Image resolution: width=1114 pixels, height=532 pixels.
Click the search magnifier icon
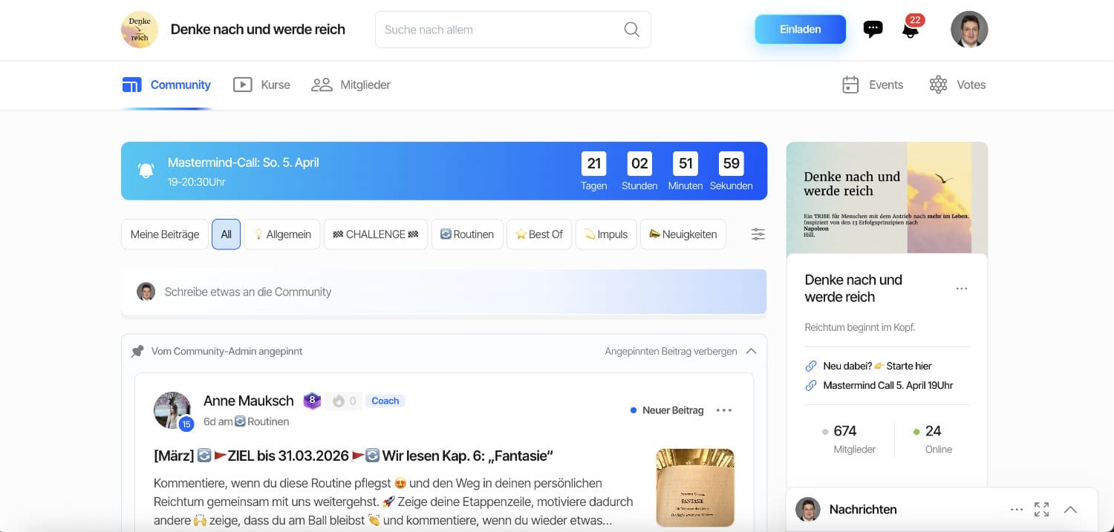pos(631,30)
